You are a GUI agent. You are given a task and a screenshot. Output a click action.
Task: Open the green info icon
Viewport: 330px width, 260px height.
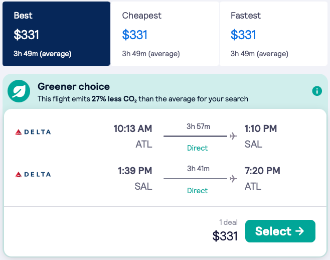tap(316, 91)
